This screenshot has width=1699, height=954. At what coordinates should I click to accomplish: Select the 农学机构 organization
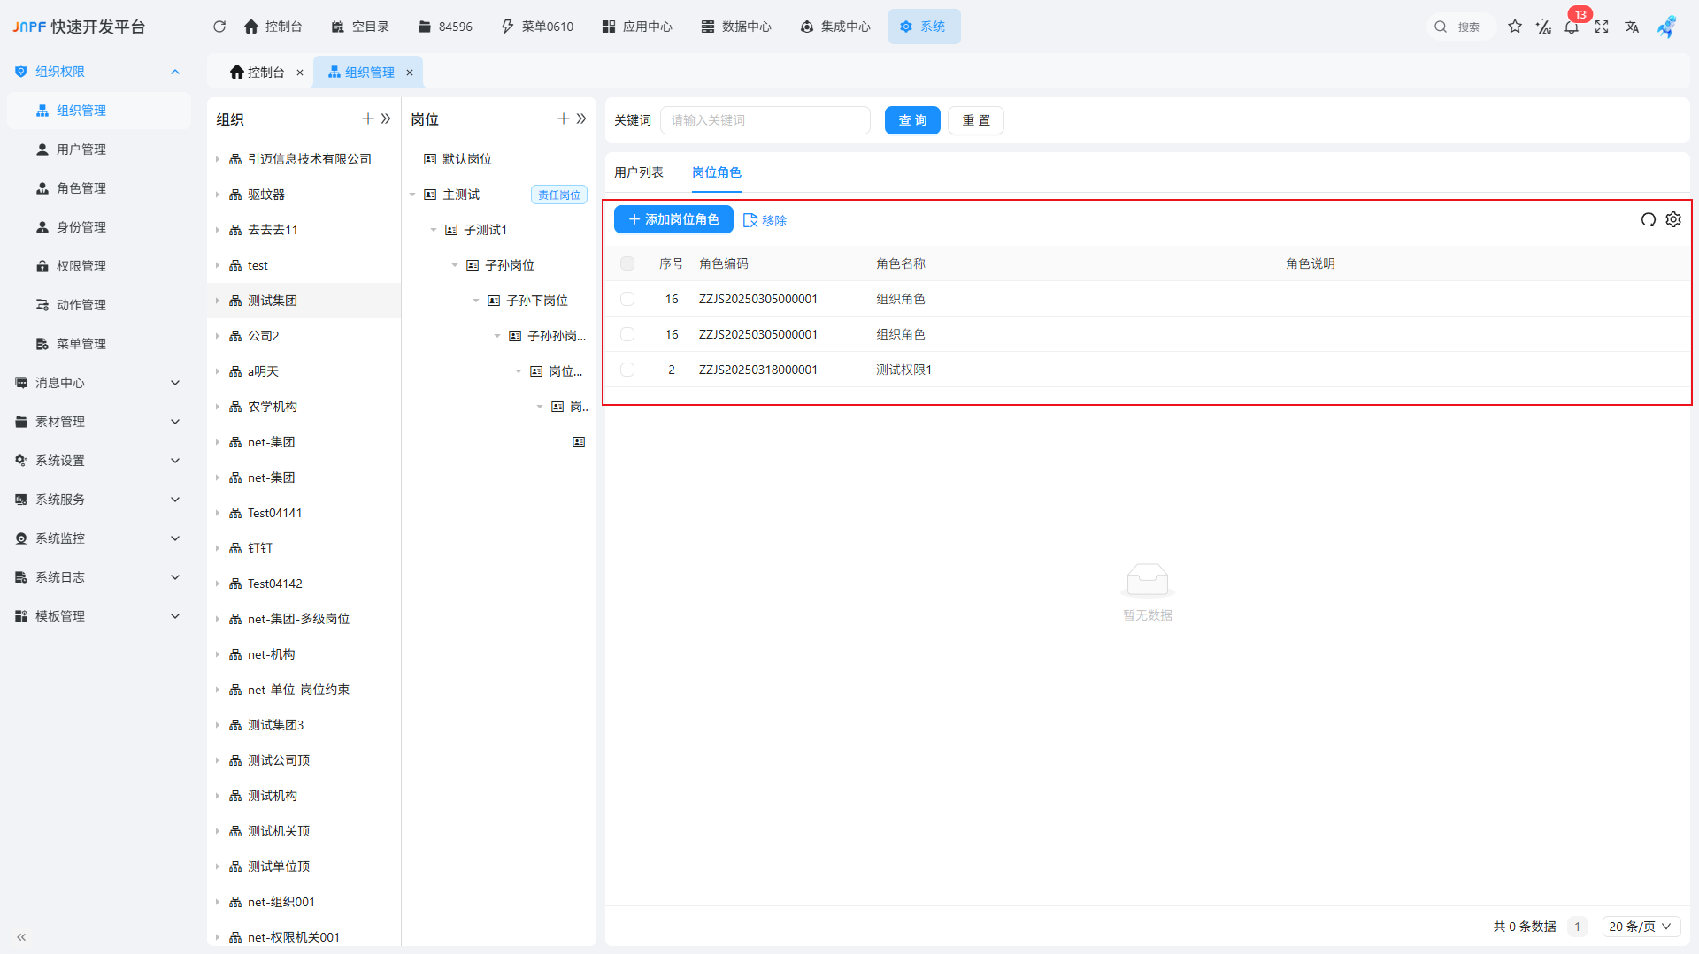272,407
